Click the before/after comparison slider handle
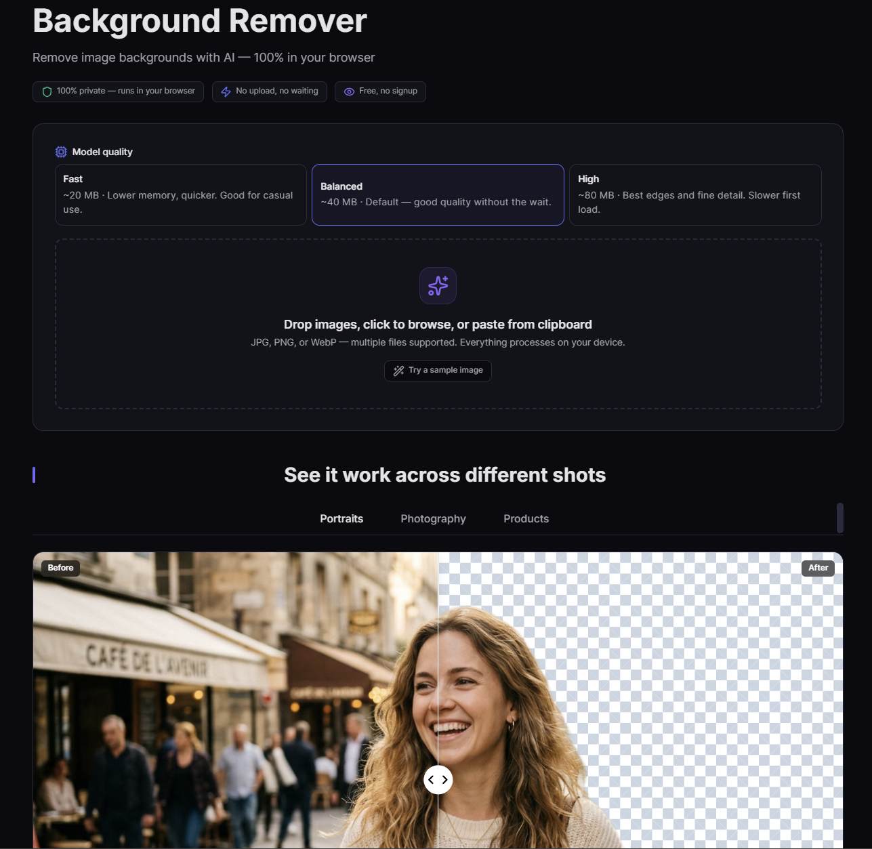872x849 pixels. pyautogui.click(x=438, y=780)
